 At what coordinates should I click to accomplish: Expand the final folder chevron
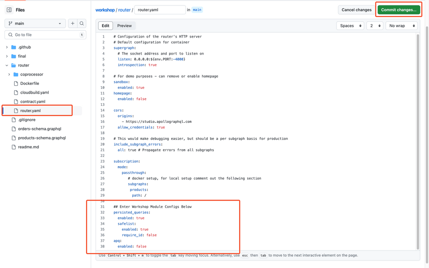tap(7, 56)
